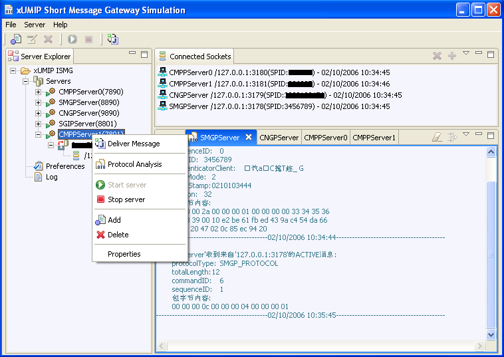Image resolution: width=504 pixels, height=357 pixels.
Task: Open the log panel view menu arrow
Action: (466, 134)
